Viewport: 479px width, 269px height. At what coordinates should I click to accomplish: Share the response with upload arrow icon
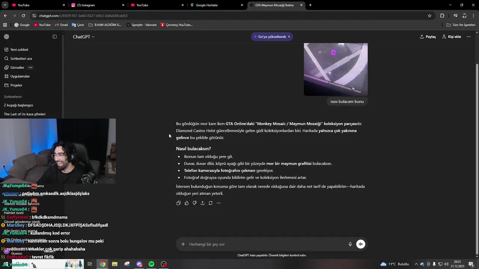[x=202, y=203]
